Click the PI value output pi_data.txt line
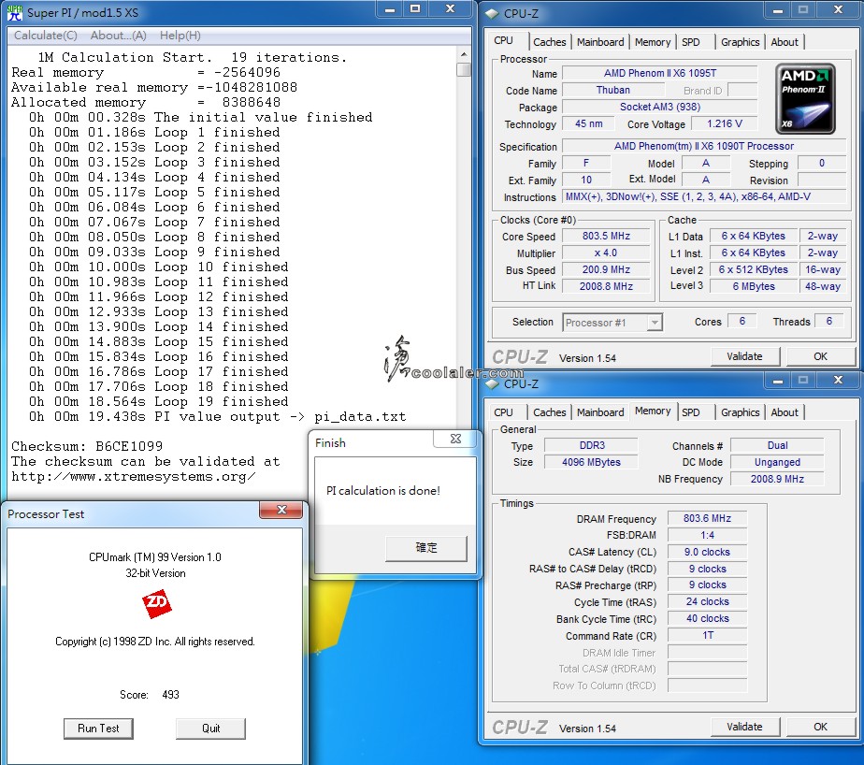Image resolution: width=864 pixels, height=765 pixels. [x=218, y=416]
